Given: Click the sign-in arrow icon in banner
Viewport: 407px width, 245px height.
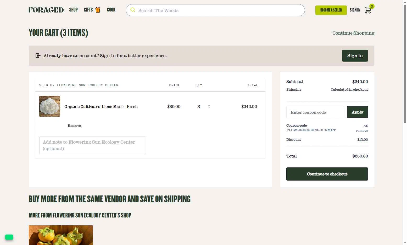Looking at the screenshot, I should [38, 56].
